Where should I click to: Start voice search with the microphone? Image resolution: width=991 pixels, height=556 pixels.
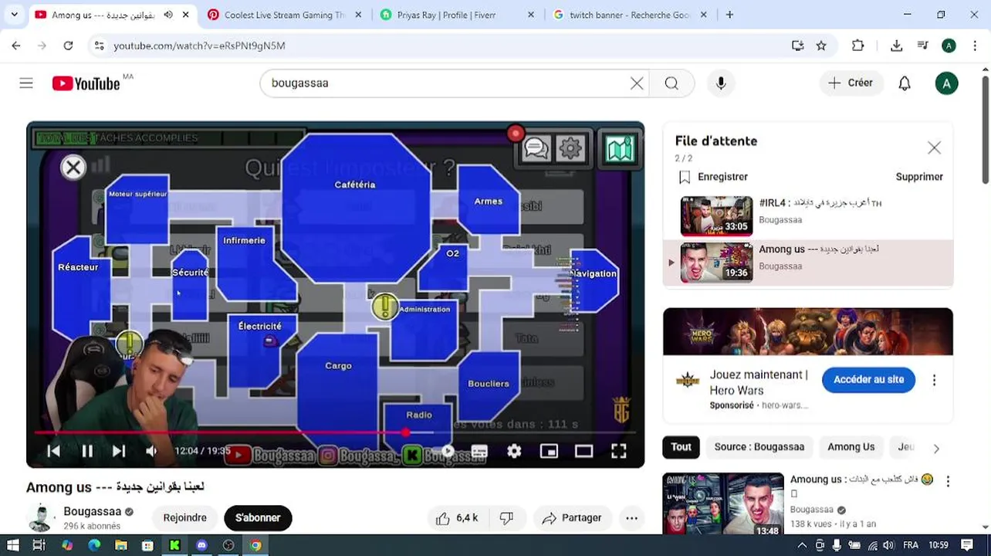pos(721,83)
